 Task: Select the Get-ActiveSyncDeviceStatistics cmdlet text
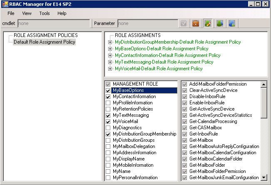221,115
